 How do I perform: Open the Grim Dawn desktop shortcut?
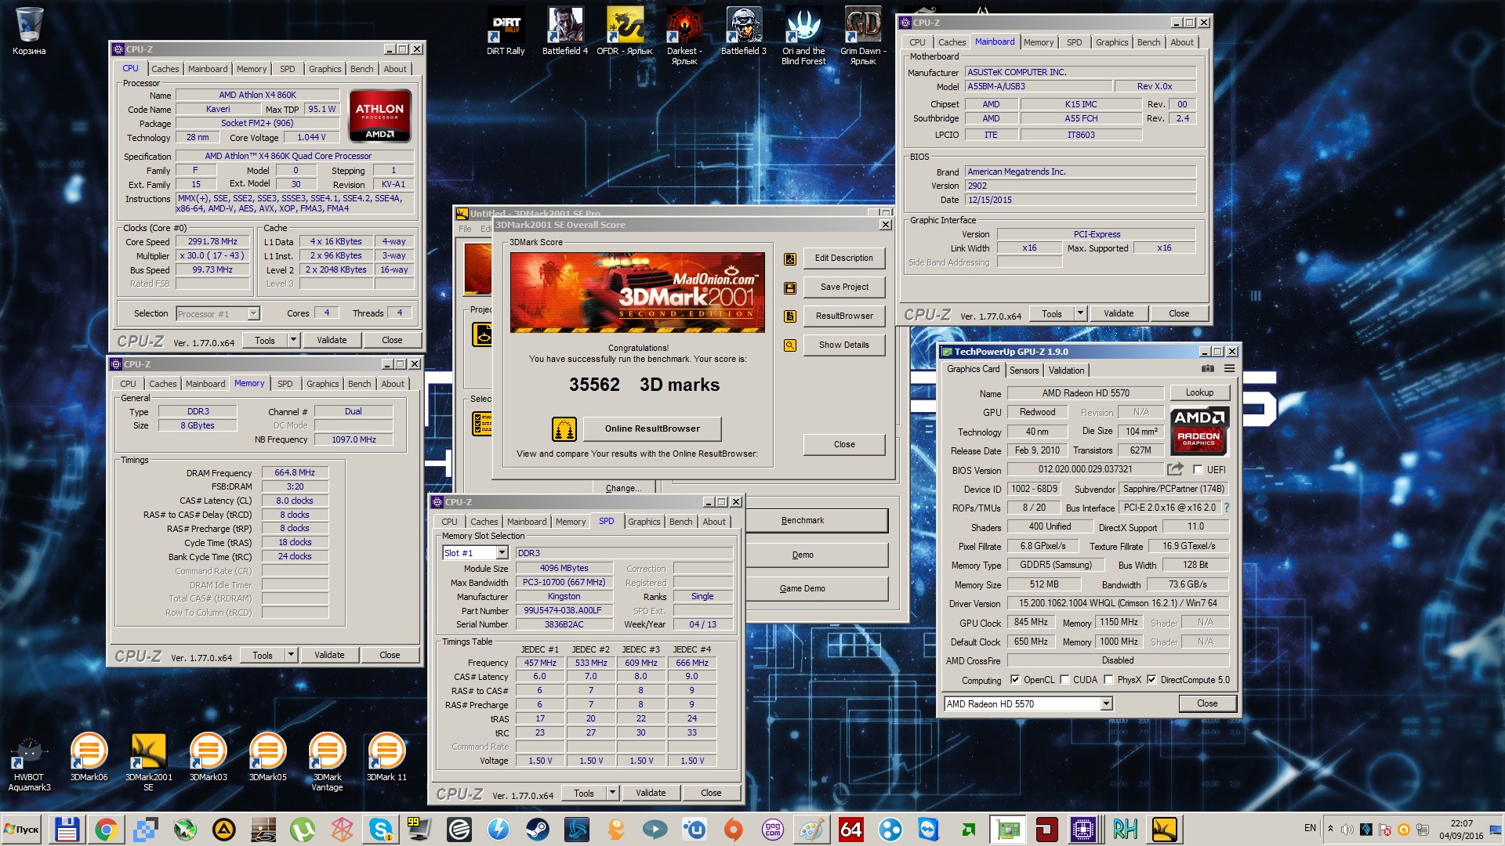(x=863, y=35)
